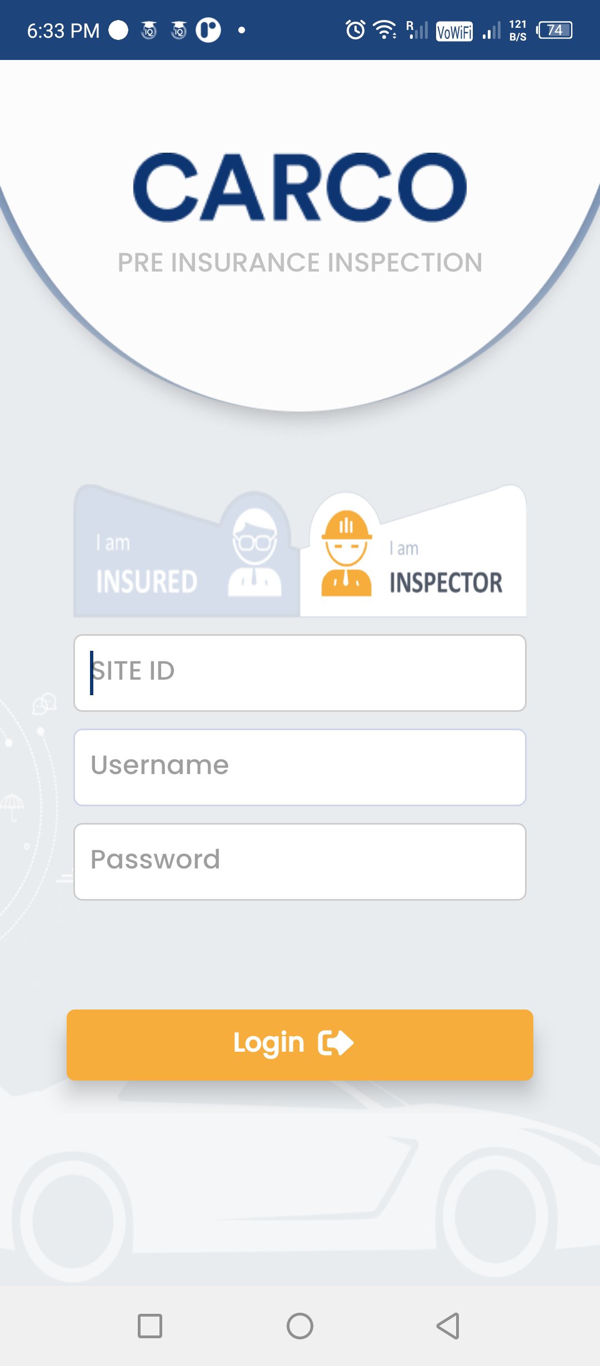Image resolution: width=600 pixels, height=1366 pixels.
Task: Tap the battery level indicator showing 74
Action: click(554, 30)
